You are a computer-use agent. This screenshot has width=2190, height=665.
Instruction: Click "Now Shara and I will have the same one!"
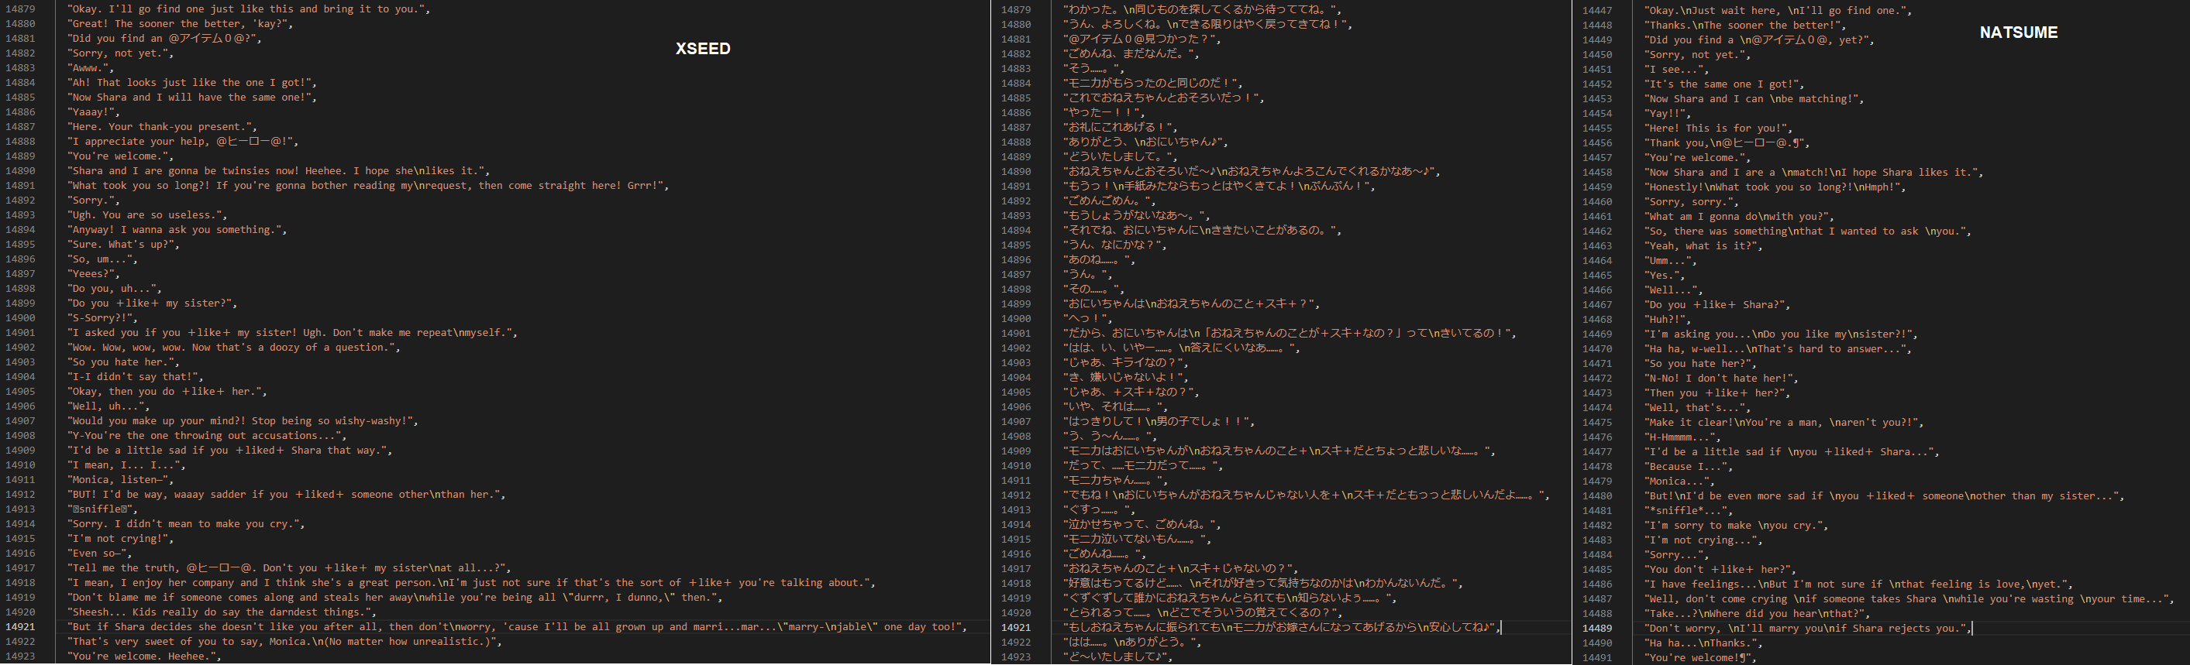(x=192, y=98)
